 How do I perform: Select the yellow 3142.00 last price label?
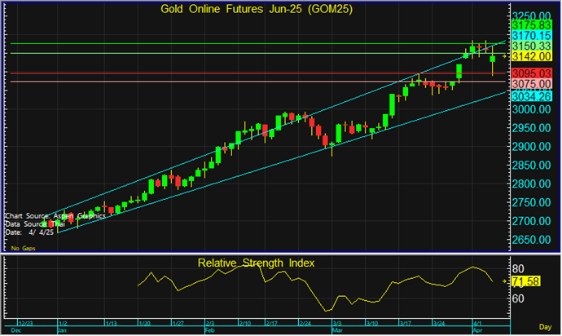click(532, 56)
